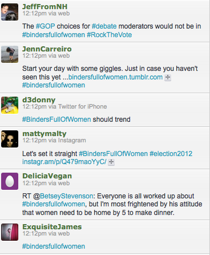
Task: Open the mattymalty username link
Action: [45, 134]
